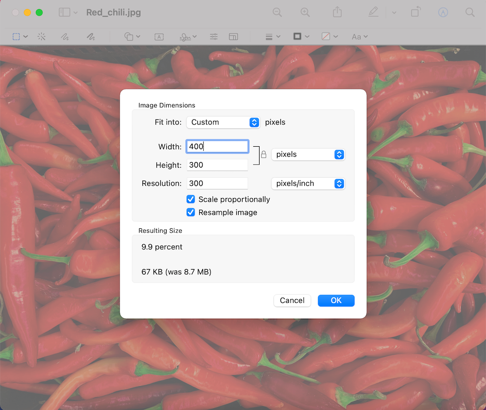Click the circled A annotate icon
The width and height of the screenshot is (486, 410).
click(x=443, y=13)
